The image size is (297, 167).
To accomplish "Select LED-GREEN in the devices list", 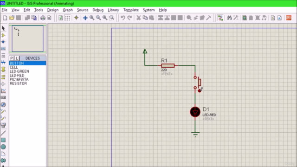I will click(x=27, y=71).
